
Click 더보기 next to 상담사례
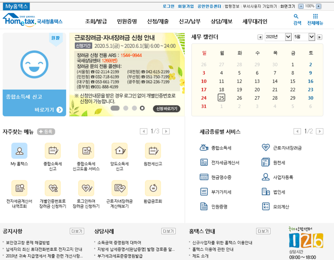point(168,231)
